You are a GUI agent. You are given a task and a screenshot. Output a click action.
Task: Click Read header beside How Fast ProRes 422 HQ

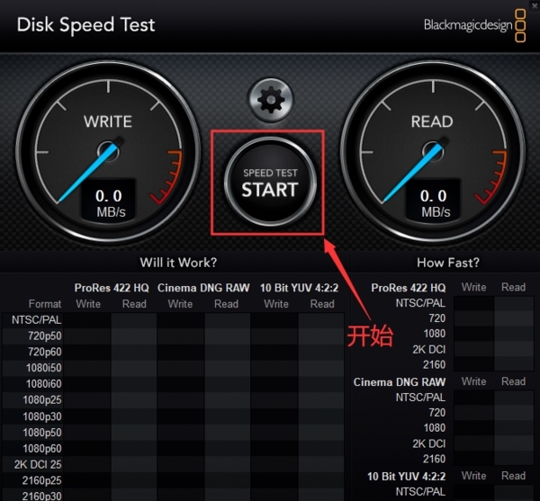(x=514, y=287)
